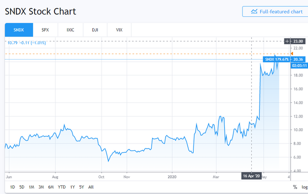Show the 1Y time range

73,187
